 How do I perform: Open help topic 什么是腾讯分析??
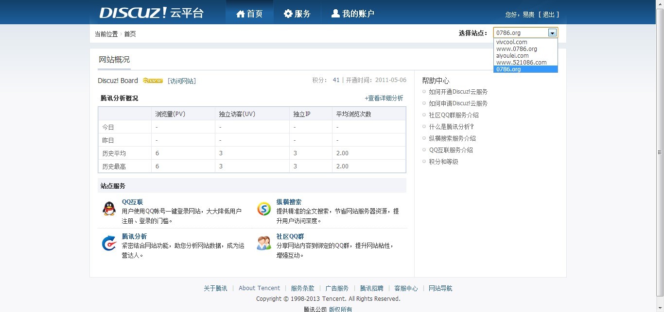[451, 127]
